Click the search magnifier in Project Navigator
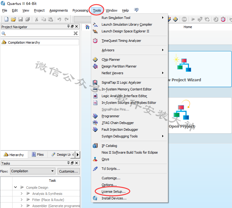The width and height of the screenshot is (232, 208). click(x=4, y=34)
